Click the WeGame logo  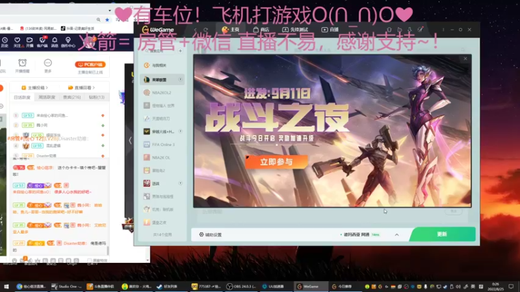pyautogui.click(x=158, y=29)
